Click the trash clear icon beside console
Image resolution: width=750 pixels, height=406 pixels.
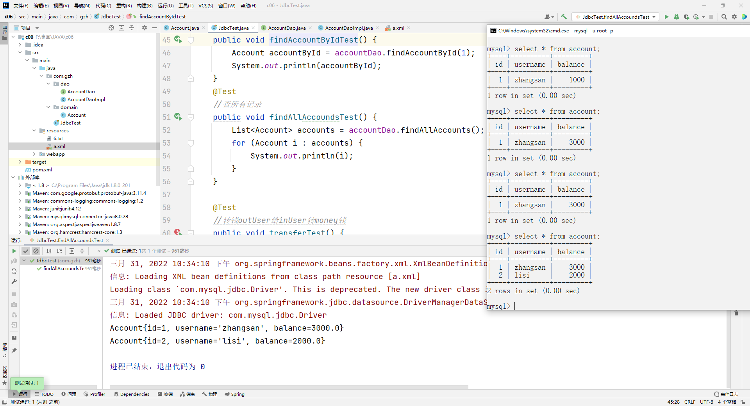point(736,313)
